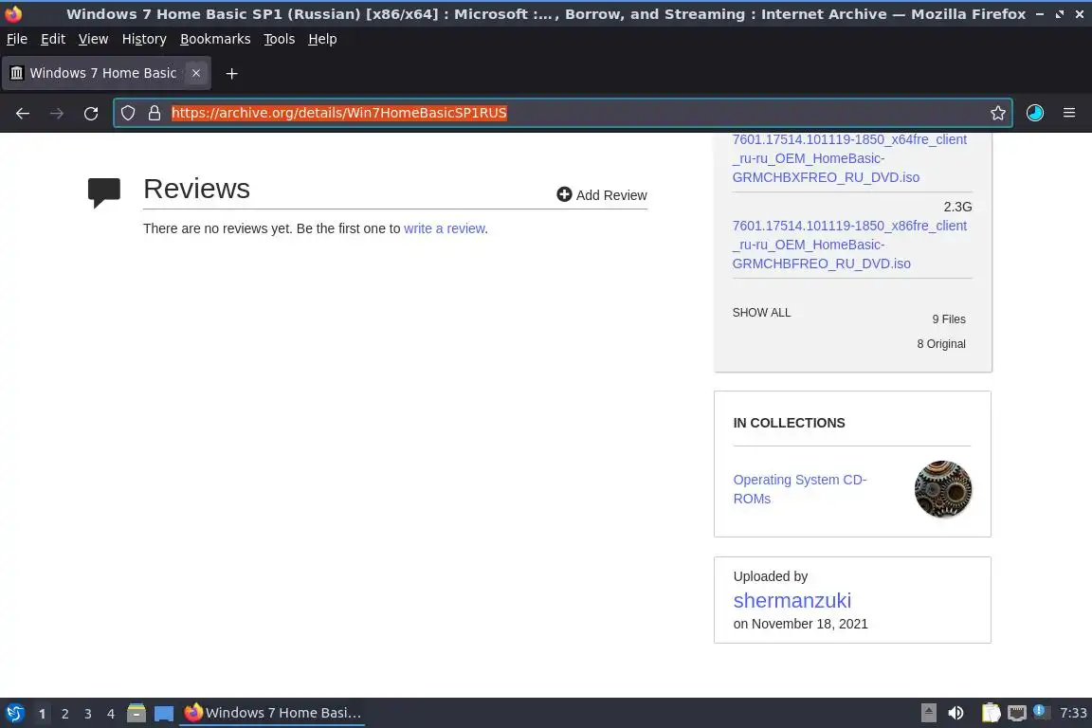Open the volume speaker tray icon
1092x728 pixels.
click(x=955, y=713)
